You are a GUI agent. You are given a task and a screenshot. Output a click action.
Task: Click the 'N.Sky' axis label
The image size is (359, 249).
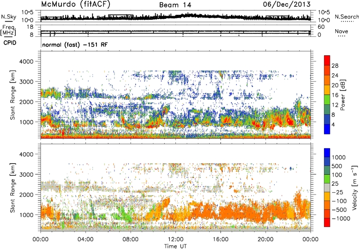pyautogui.click(x=9, y=17)
